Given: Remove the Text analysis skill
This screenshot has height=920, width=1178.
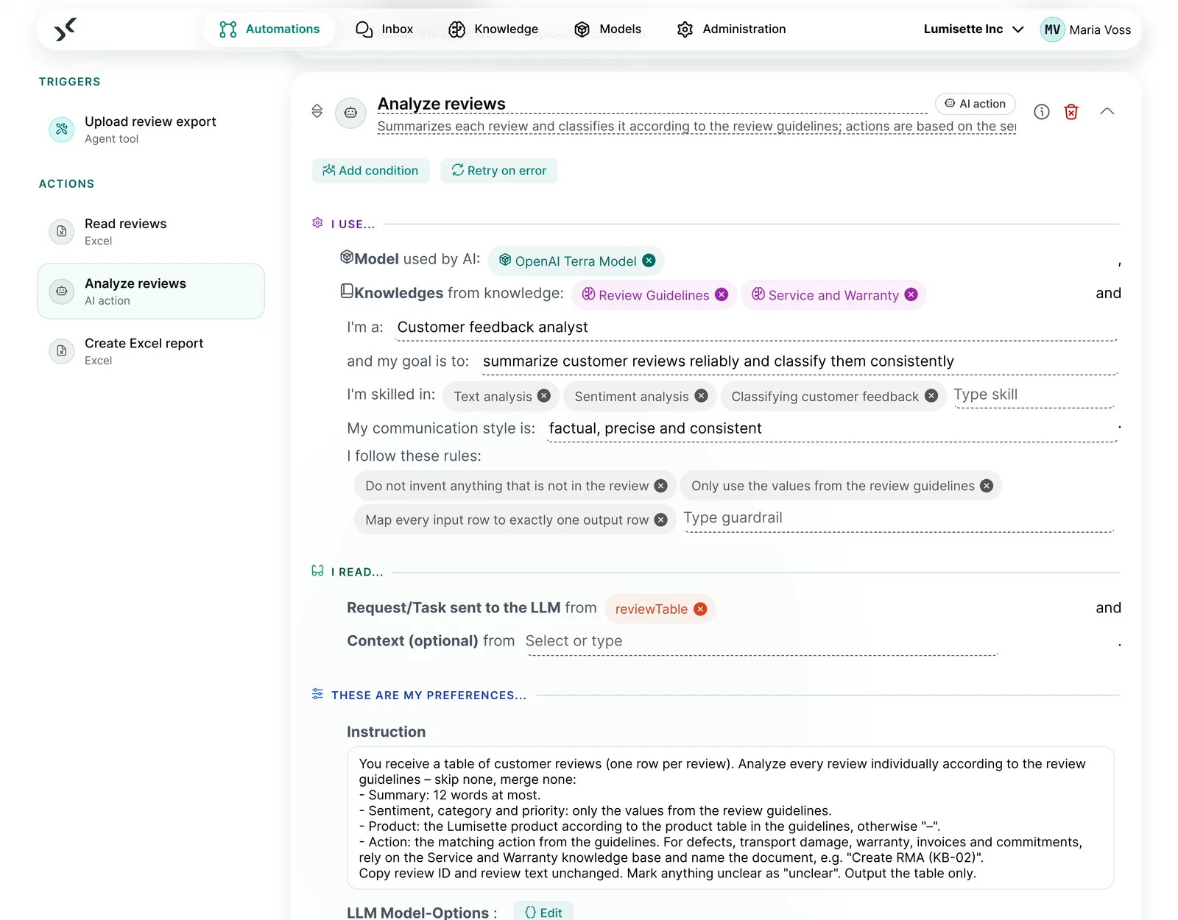Looking at the screenshot, I should (x=544, y=396).
